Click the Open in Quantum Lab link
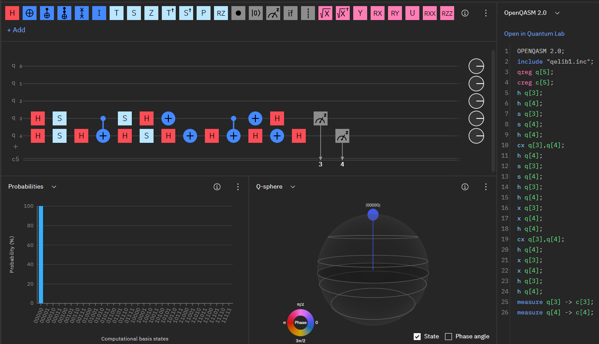Image resolution: width=599 pixels, height=344 pixels. pos(534,34)
